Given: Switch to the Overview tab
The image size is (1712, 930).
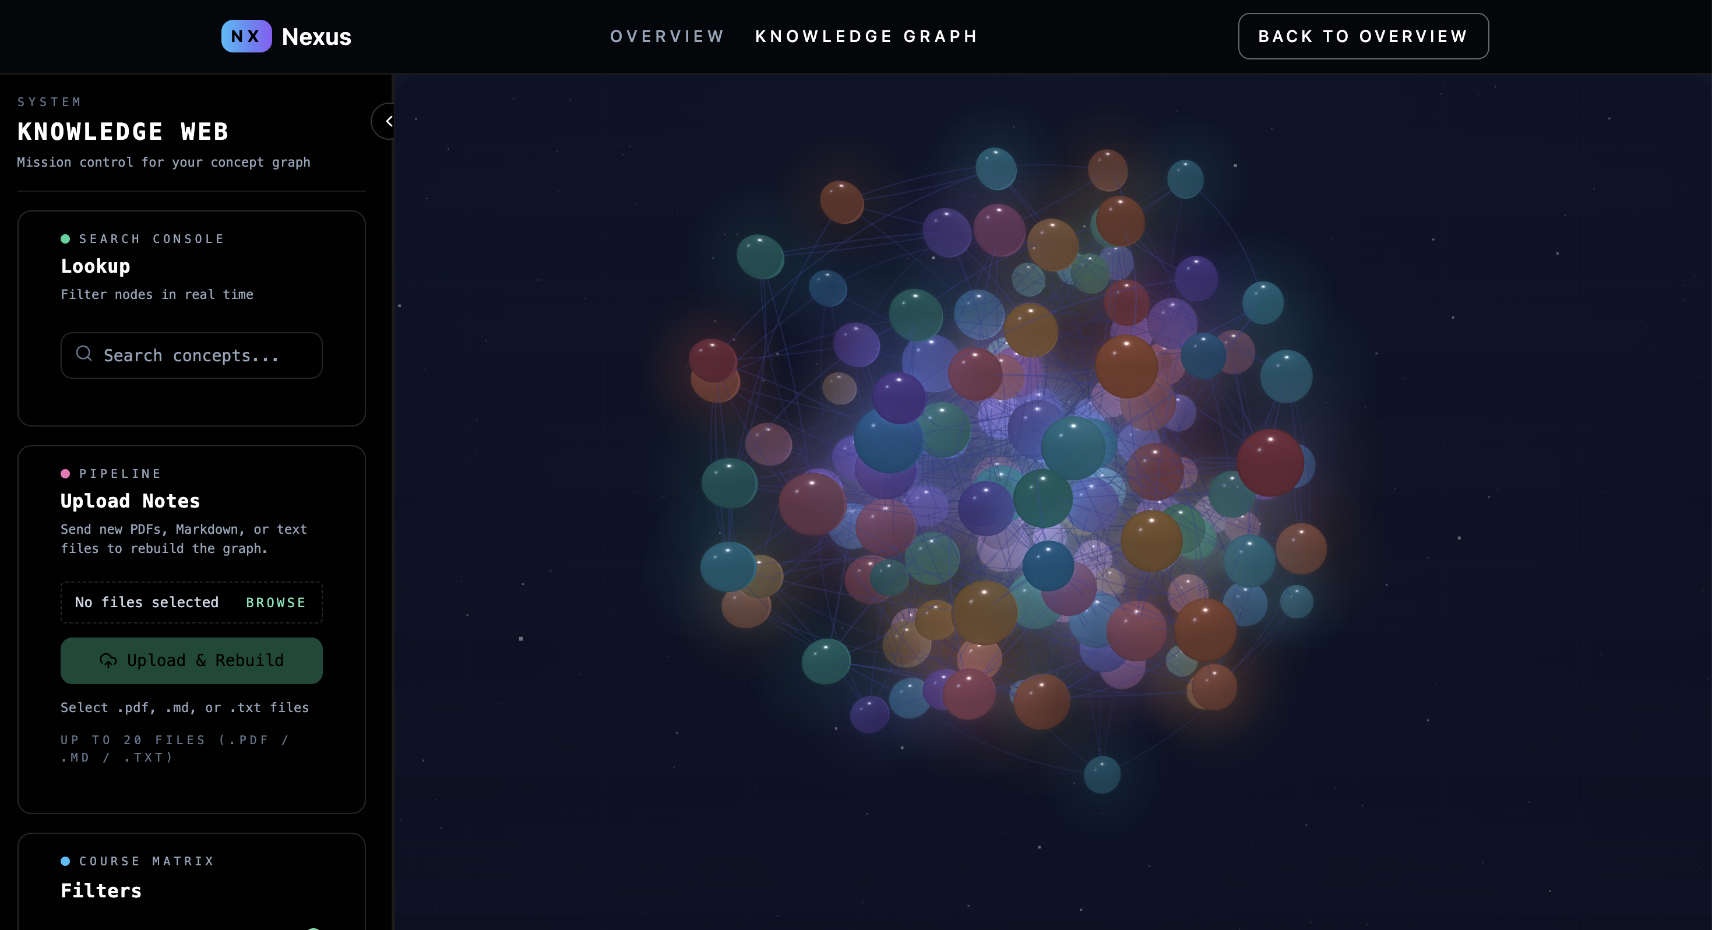Looking at the screenshot, I should coord(667,36).
